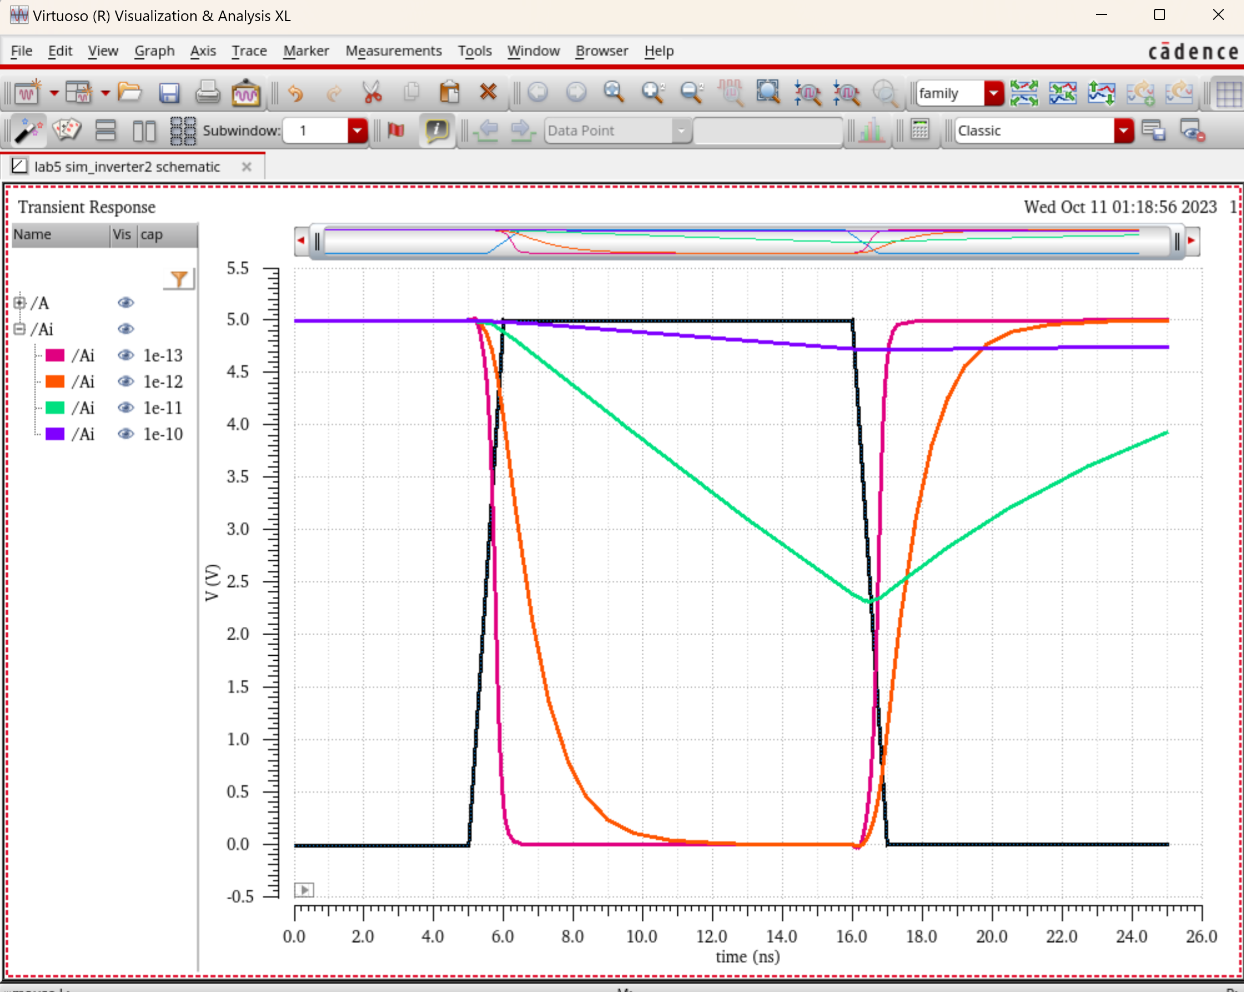The height and width of the screenshot is (992, 1244).
Task: Click the purple 1e-10 color swatch
Action: click(x=55, y=434)
